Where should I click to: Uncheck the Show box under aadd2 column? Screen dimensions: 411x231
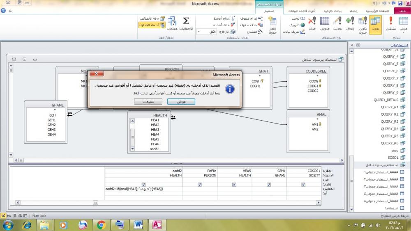143,185
